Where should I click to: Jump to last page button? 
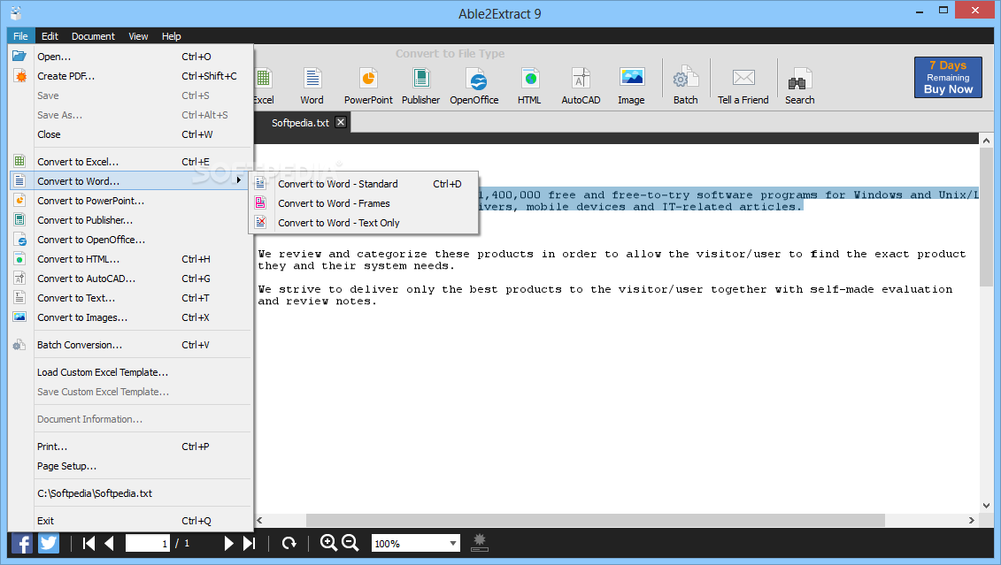(x=250, y=543)
